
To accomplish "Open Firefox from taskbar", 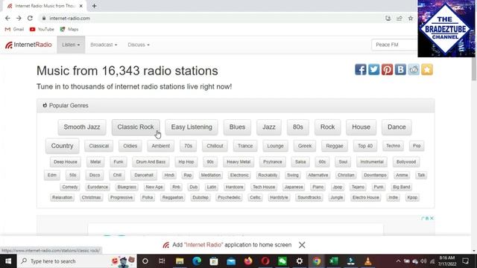I will click(x=248, y=261).
